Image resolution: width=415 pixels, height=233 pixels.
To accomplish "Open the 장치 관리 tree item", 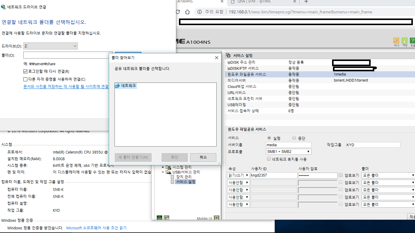I will pyautogui.click(x=184, y=177).
